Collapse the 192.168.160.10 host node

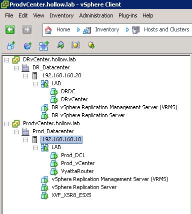pyautogui.click(x=25, y=140)
